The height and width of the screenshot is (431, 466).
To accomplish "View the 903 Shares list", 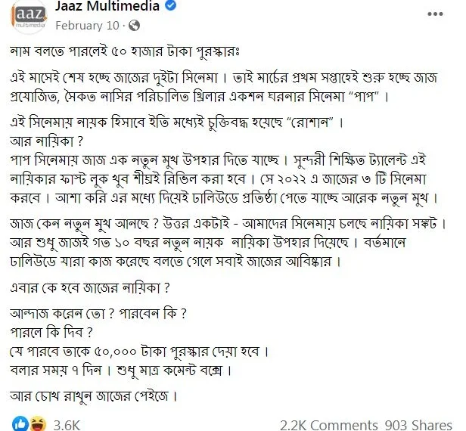I will (x=418, y=426).
